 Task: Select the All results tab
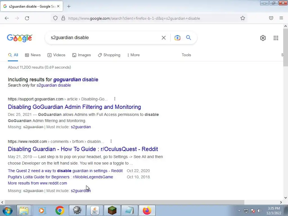[13, 55]
